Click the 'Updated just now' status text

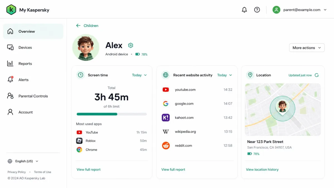tap(300, 75)
